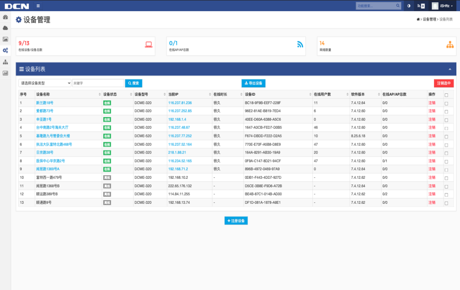Click the 关键字 keyword input field
The height and width of the screenshot is (290, 460).
[x=98, y=83]
